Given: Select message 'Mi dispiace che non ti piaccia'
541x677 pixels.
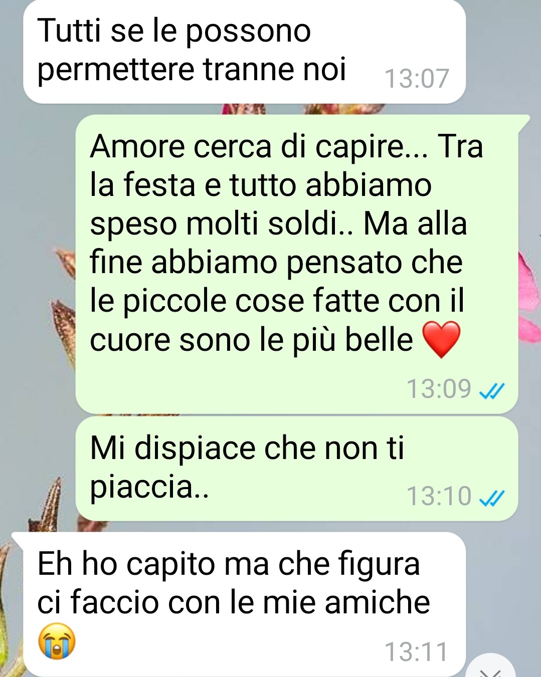Looking at the screenshot, I should 296,469.
